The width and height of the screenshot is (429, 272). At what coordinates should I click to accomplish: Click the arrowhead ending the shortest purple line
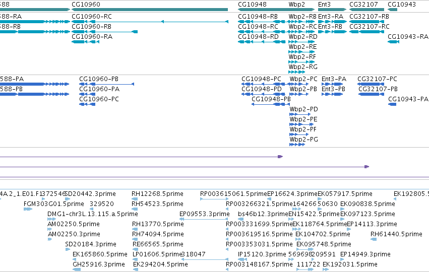280,157
